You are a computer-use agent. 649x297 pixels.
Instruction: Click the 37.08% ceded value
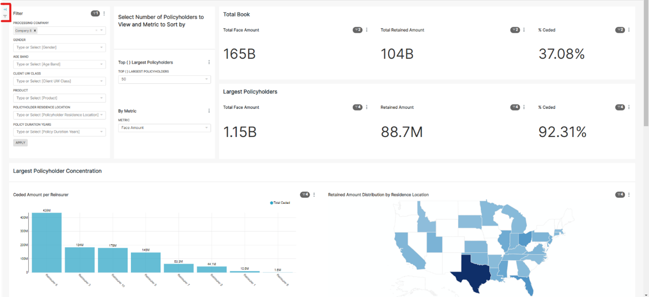pos(562,54)
